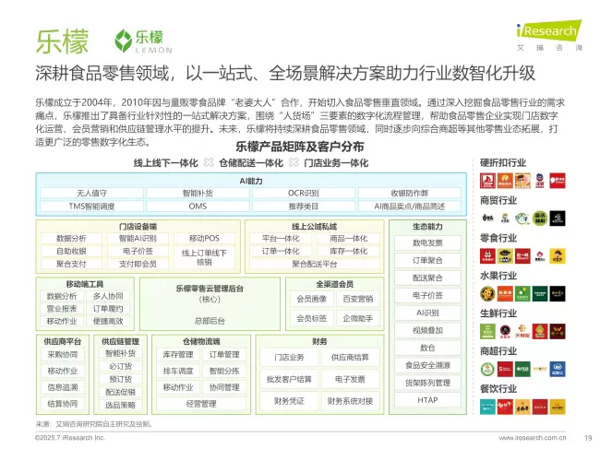This screenshot has height=449, width=600.
Task: Select 会员画像 in the 全渠道会员 section
Action: click(x=311, y=299)
